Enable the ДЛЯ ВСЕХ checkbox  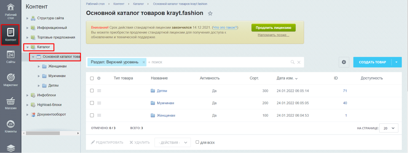(x=197, y=142)
